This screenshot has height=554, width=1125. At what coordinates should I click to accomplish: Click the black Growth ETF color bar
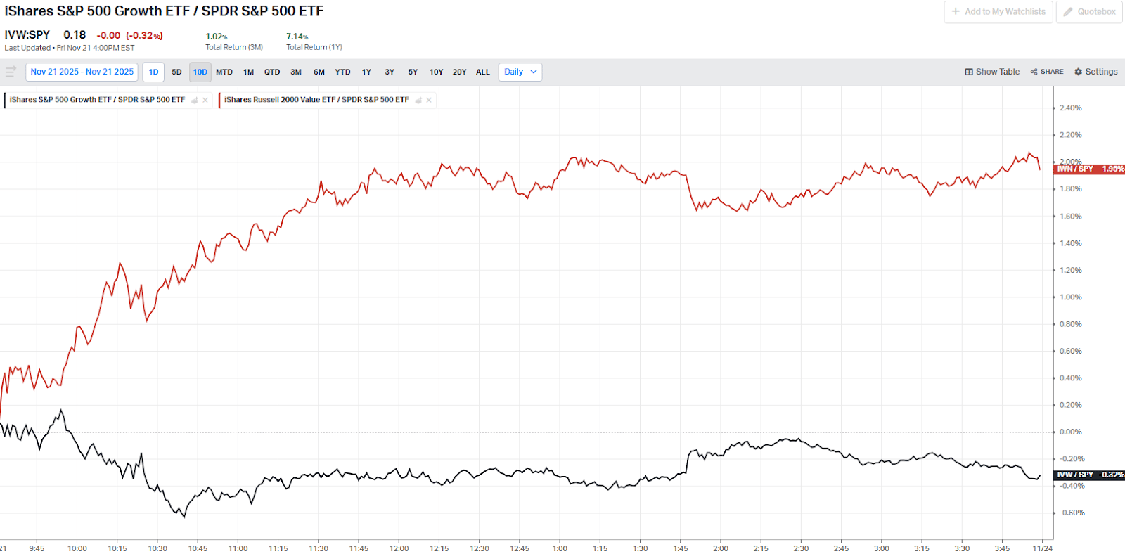4,100
